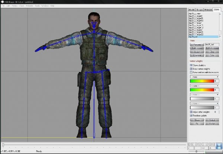Toggle Adjust other weights checkbox
The image size is (223, 154).
point(191,112)
